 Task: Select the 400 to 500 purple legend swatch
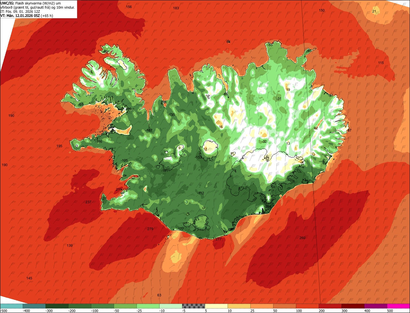tap(376, 306)
